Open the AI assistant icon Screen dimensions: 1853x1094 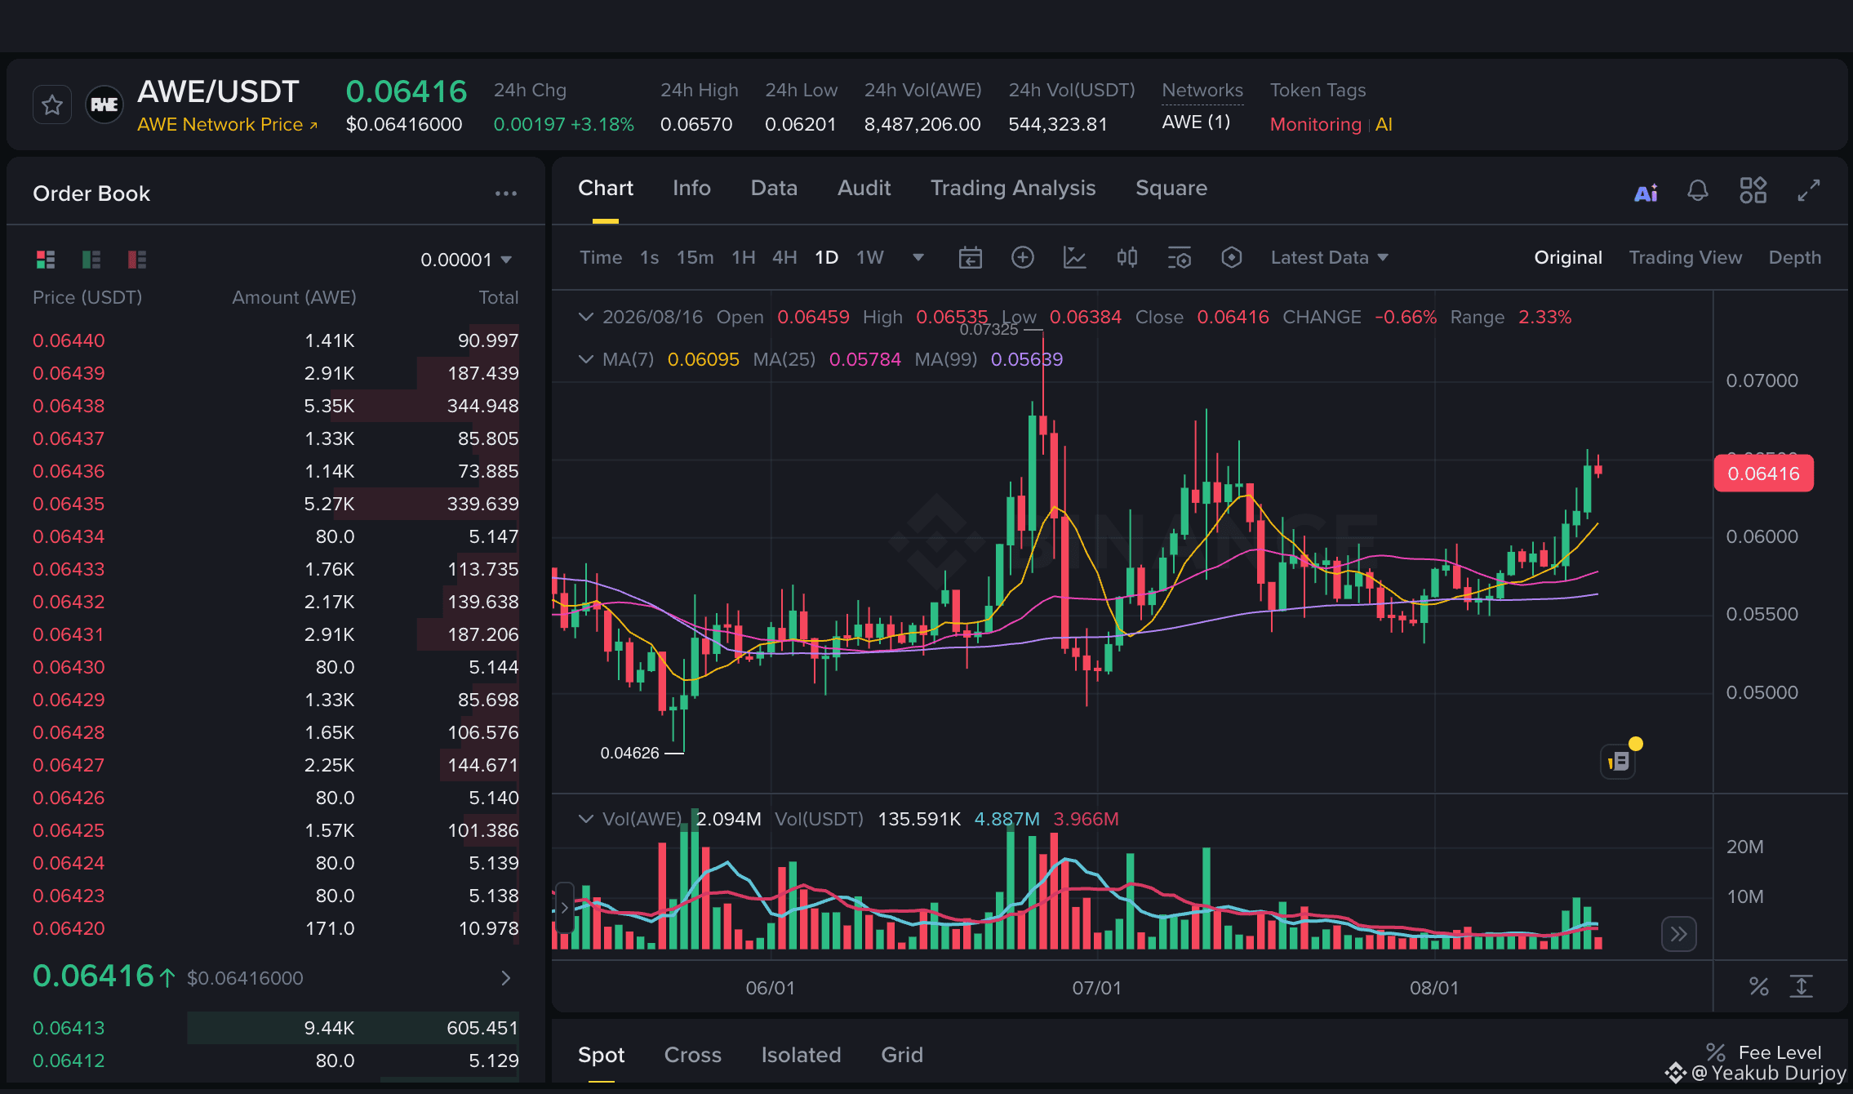(1646, 193)
